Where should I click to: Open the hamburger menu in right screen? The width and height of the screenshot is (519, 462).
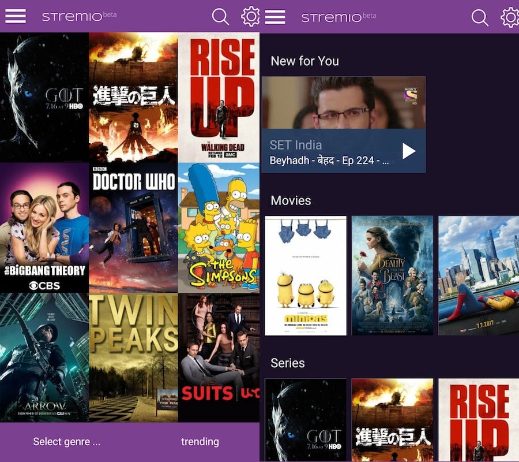pyautogui.click(x=275, y=17)
